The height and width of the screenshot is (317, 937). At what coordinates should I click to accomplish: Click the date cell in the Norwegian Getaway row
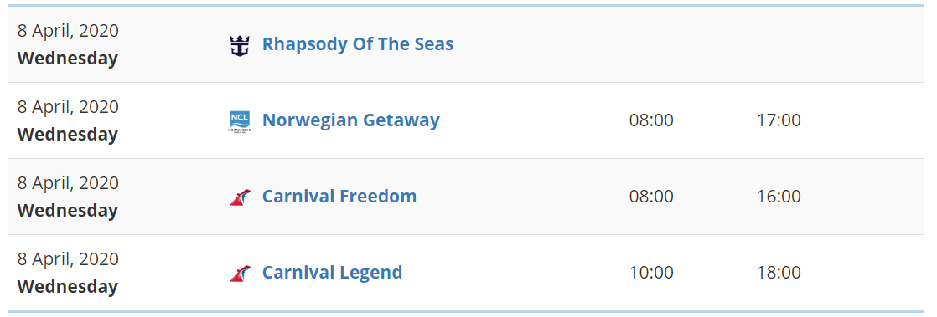pos(68,121)
